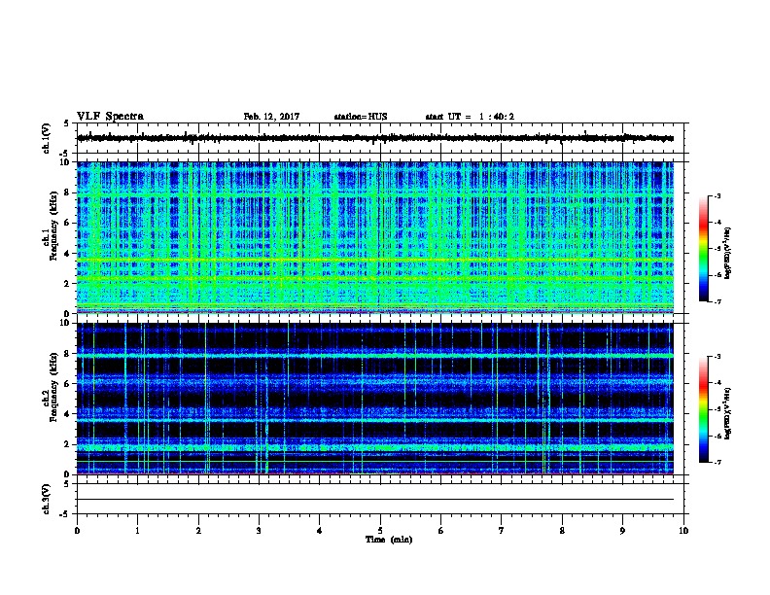Click the ch.2 color scale bar
This screenshot has width=770, height=595.
[704, 409]
